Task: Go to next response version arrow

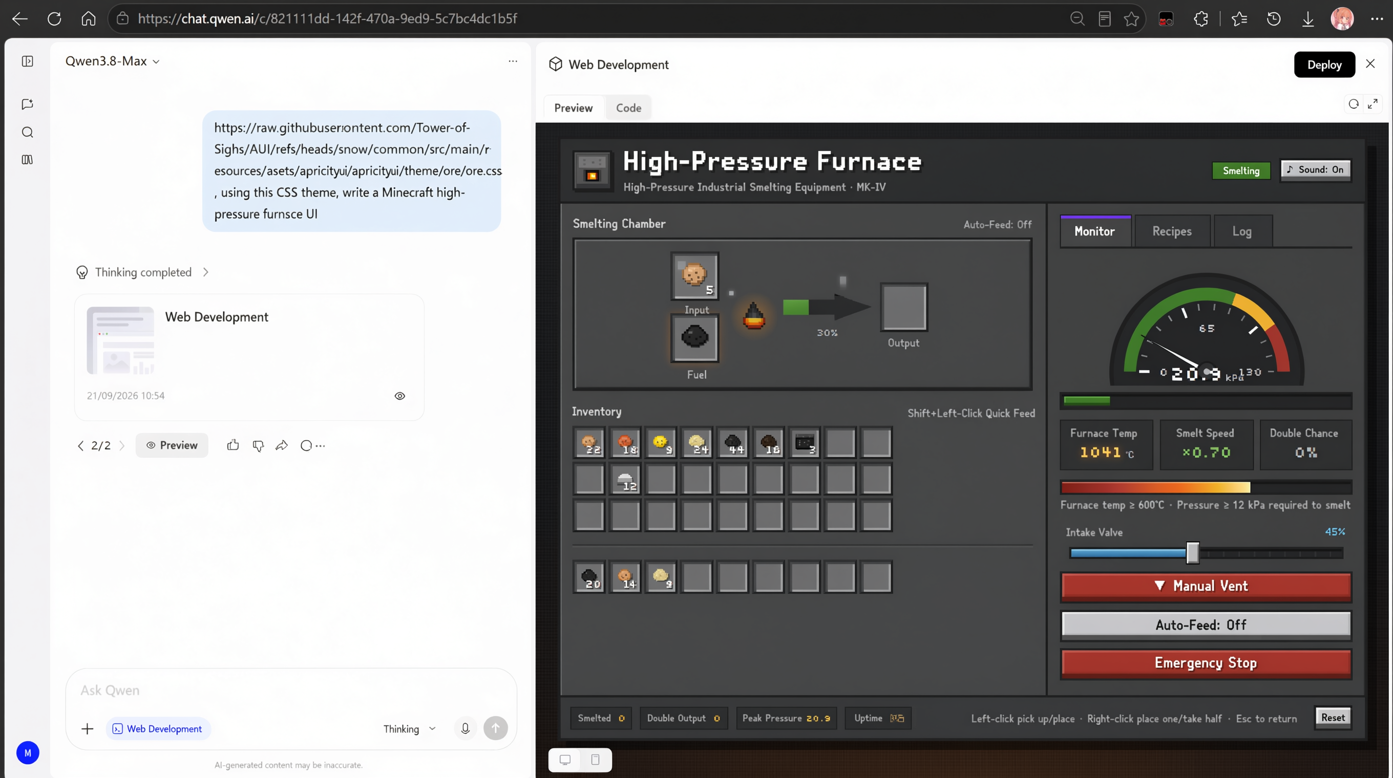Action: tap(122, 446)
